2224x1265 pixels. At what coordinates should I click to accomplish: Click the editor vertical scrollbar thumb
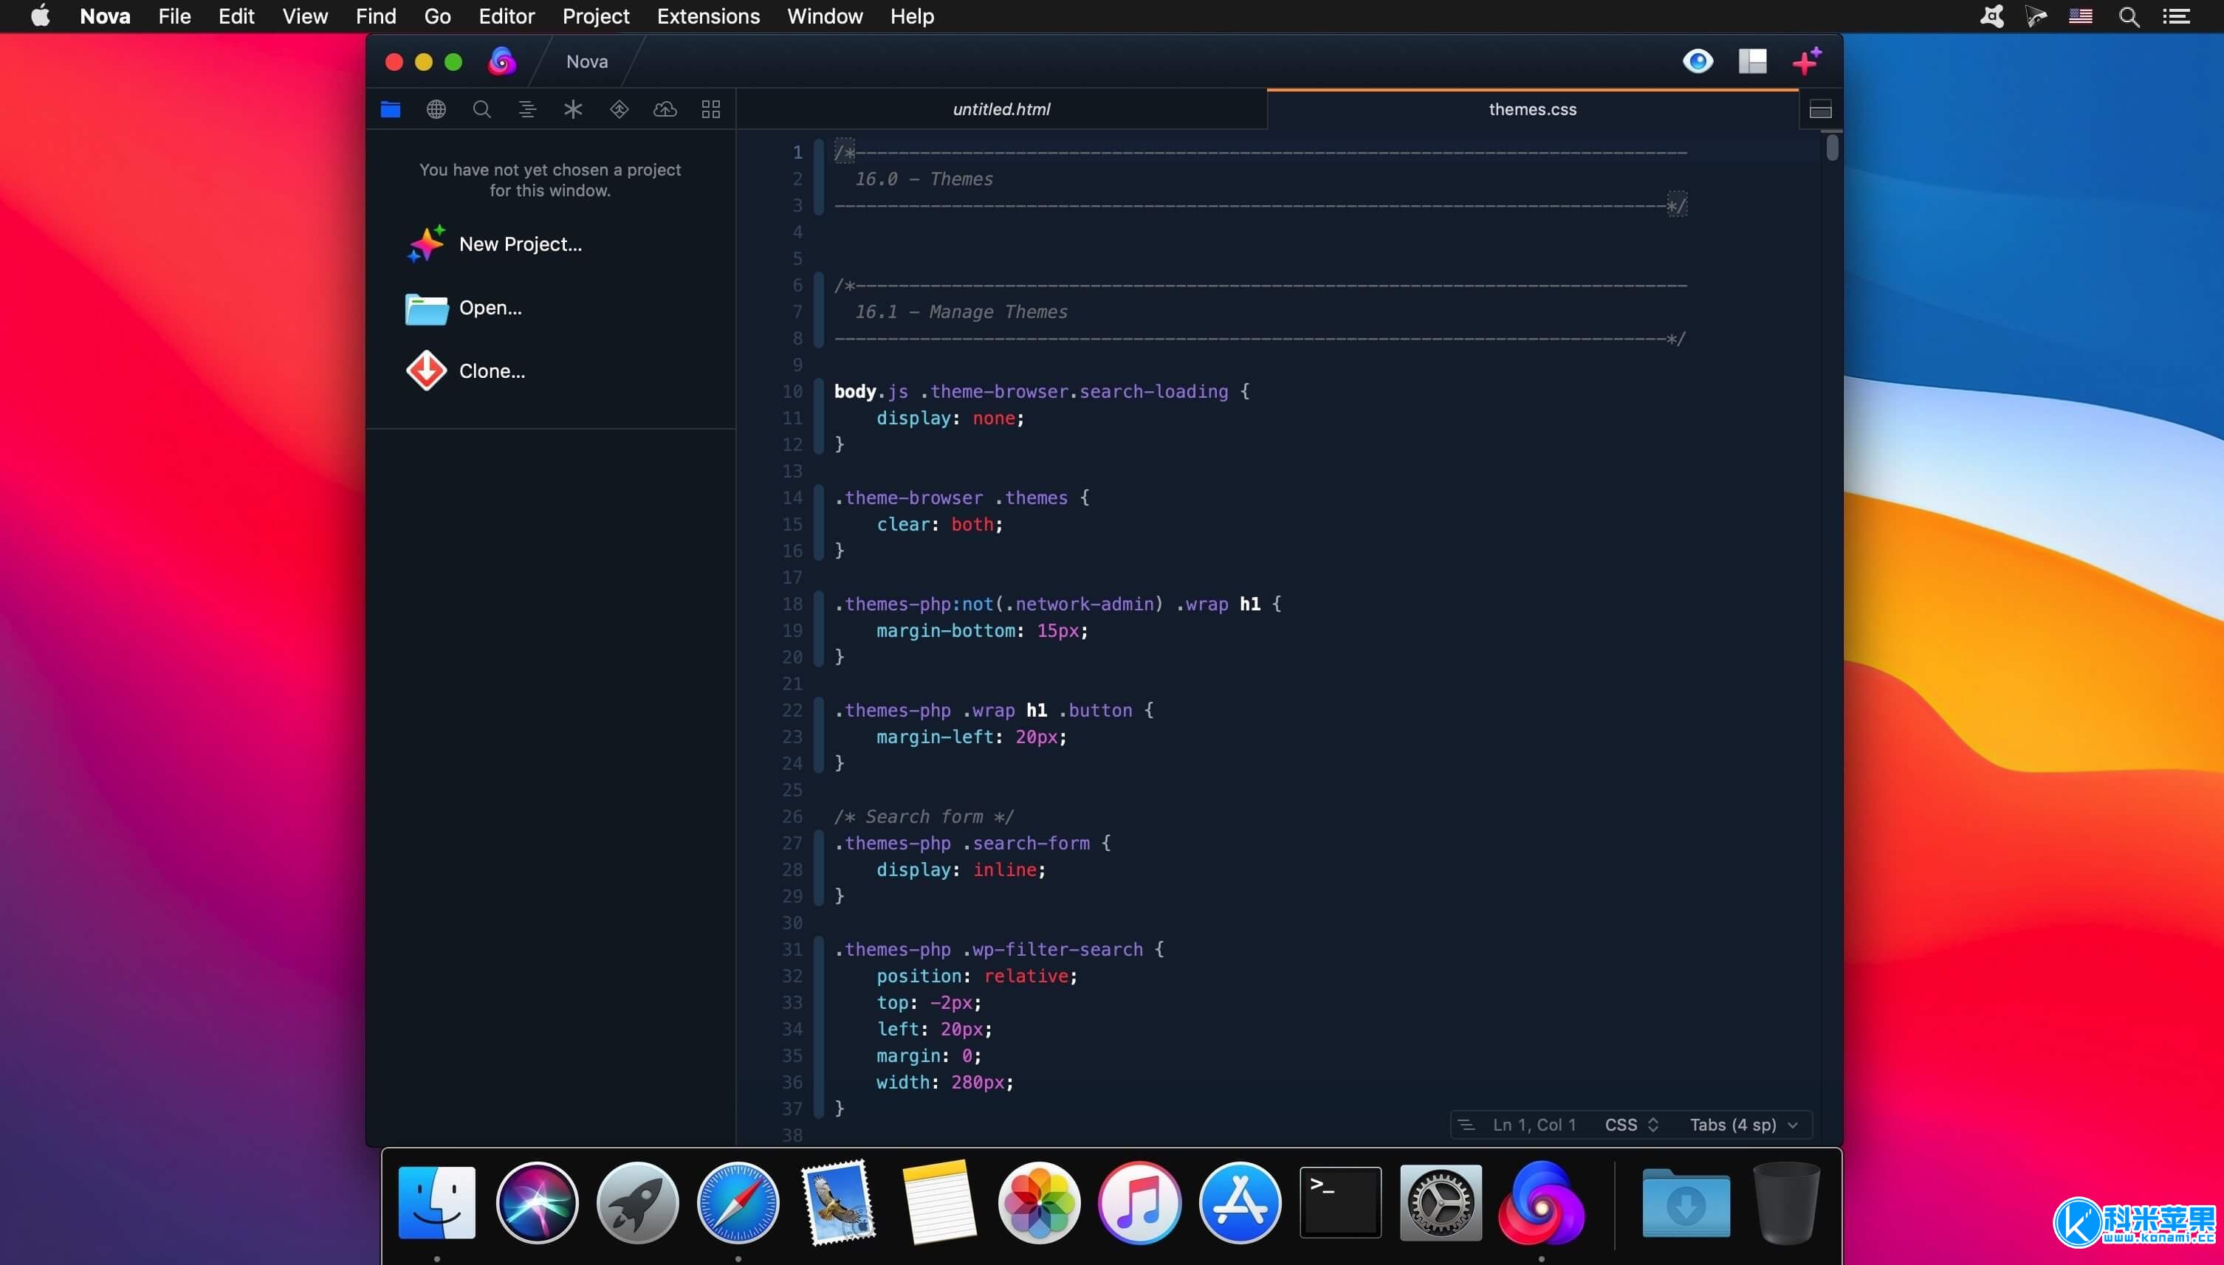[x=1832, y=147]
